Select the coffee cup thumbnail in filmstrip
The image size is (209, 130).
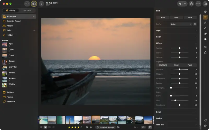click(x=131, y=120)
